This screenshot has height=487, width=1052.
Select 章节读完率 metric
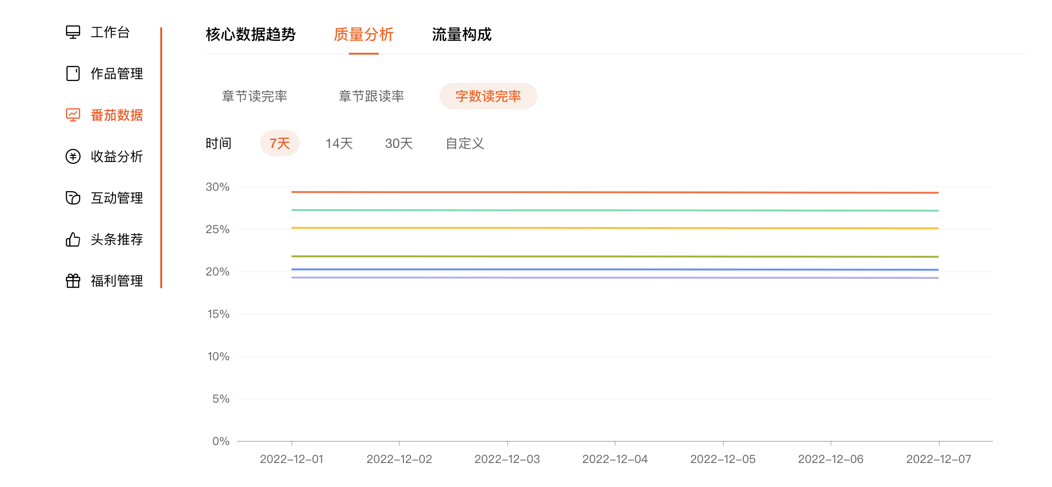[255, 96]
